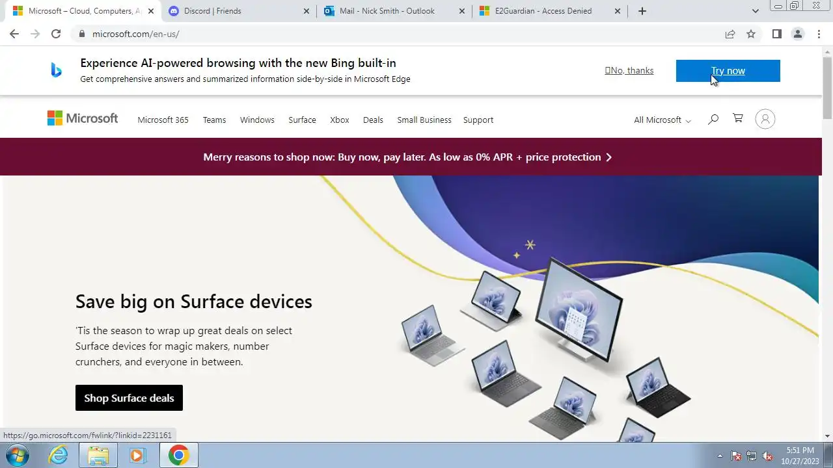Image resolution: width=833 pixels, height=468 pixels.
Task: Open Windows in the nav bar
Action: [x=257, y=120]
